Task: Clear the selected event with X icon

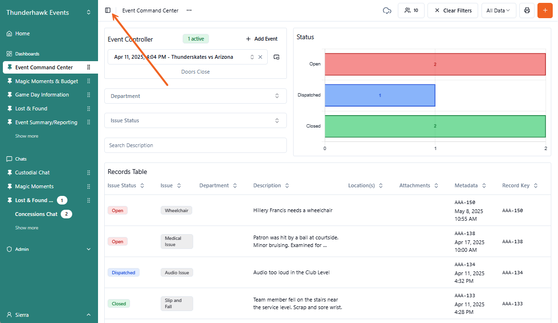Action: (x=261, y=57)
